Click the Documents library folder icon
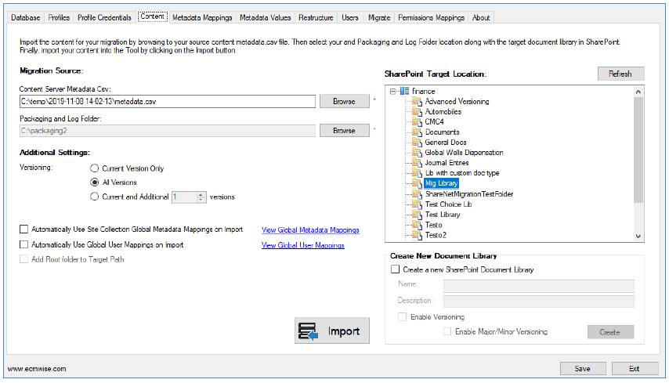 coord(417,132)
